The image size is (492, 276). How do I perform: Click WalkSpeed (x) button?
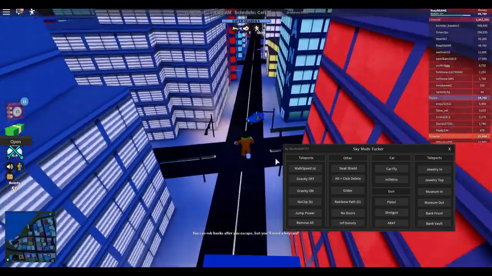305,168
